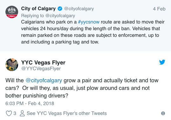
Task: Click City of Calgary verified badge
Action: click(x=60, y=9)
